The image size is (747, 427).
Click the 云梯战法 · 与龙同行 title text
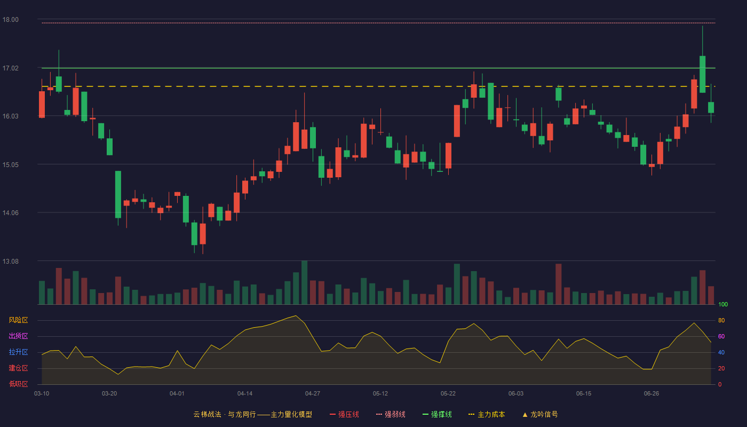pos(224,414)
